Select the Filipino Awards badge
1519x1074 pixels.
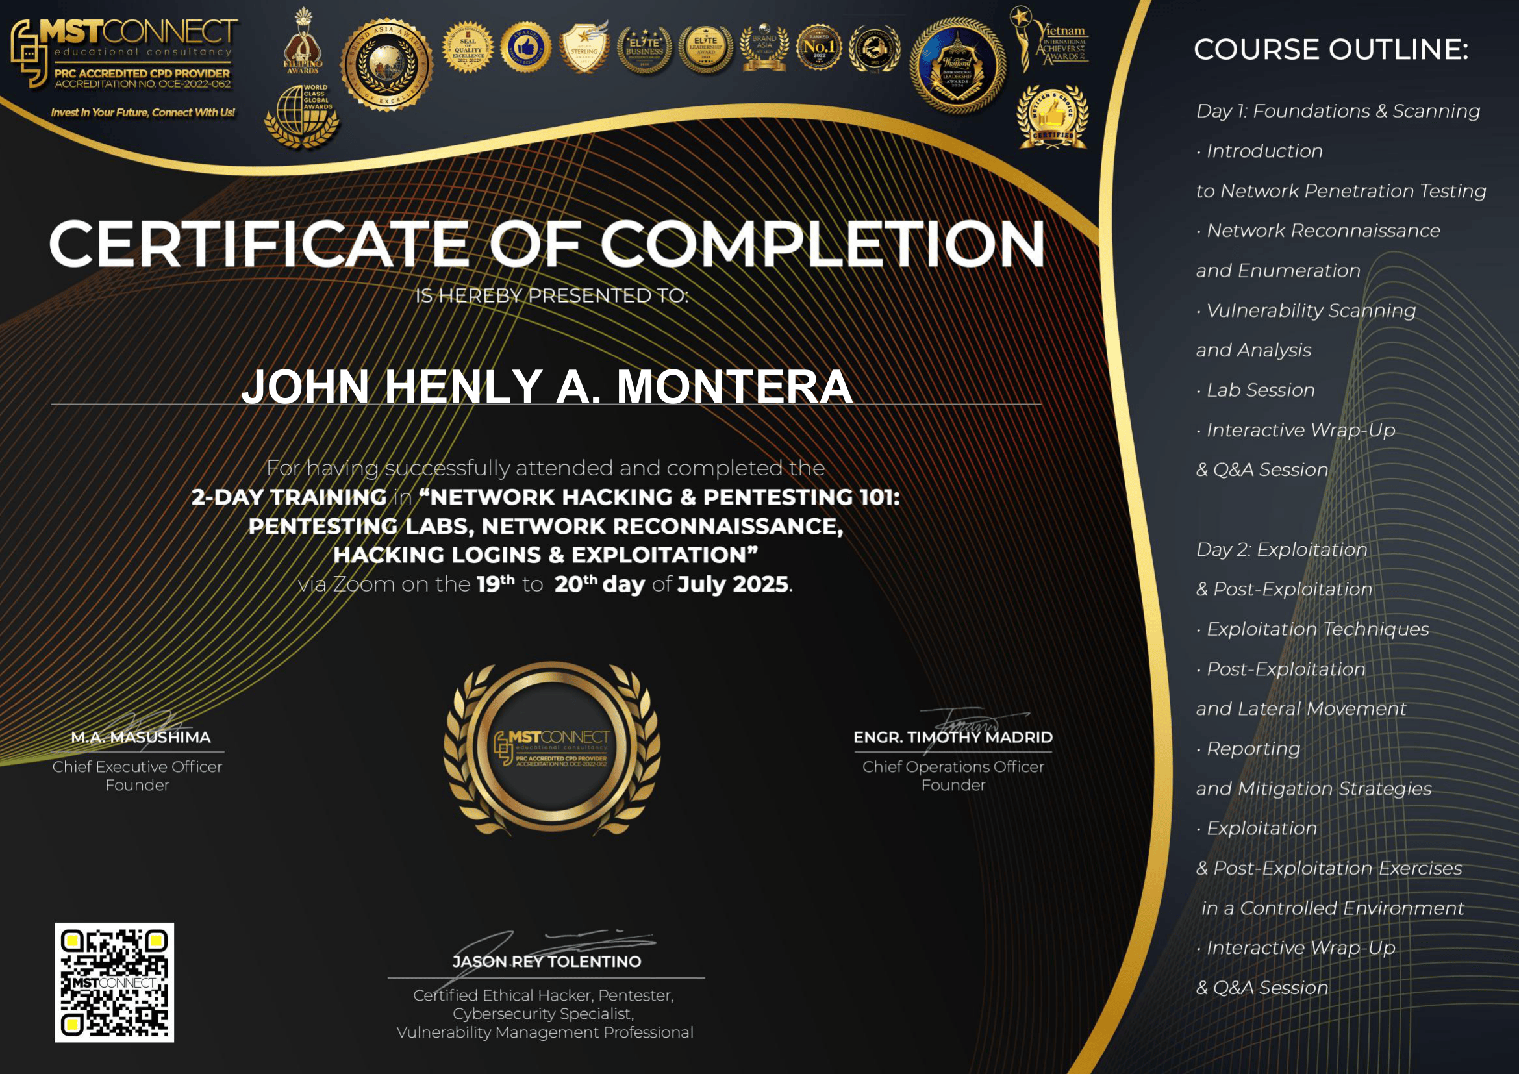pyautogui.click(x=302, y=46)
